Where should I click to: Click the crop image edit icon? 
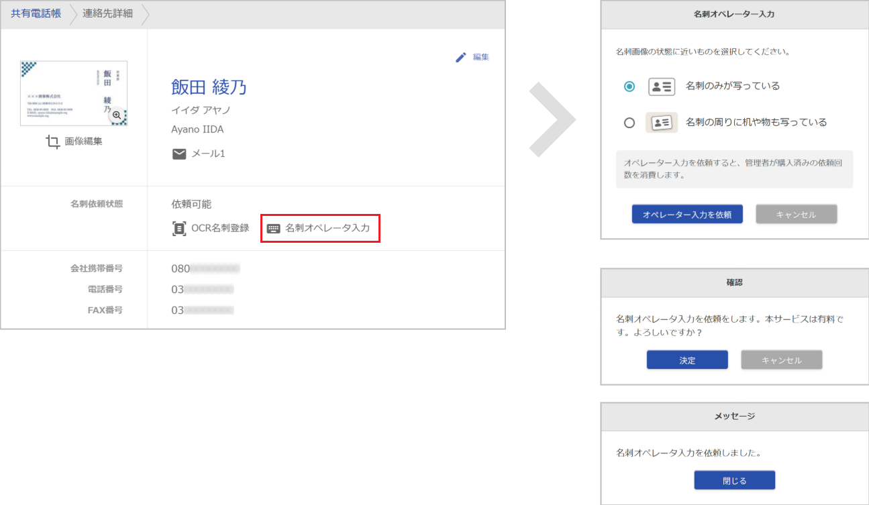coord(53,142)
